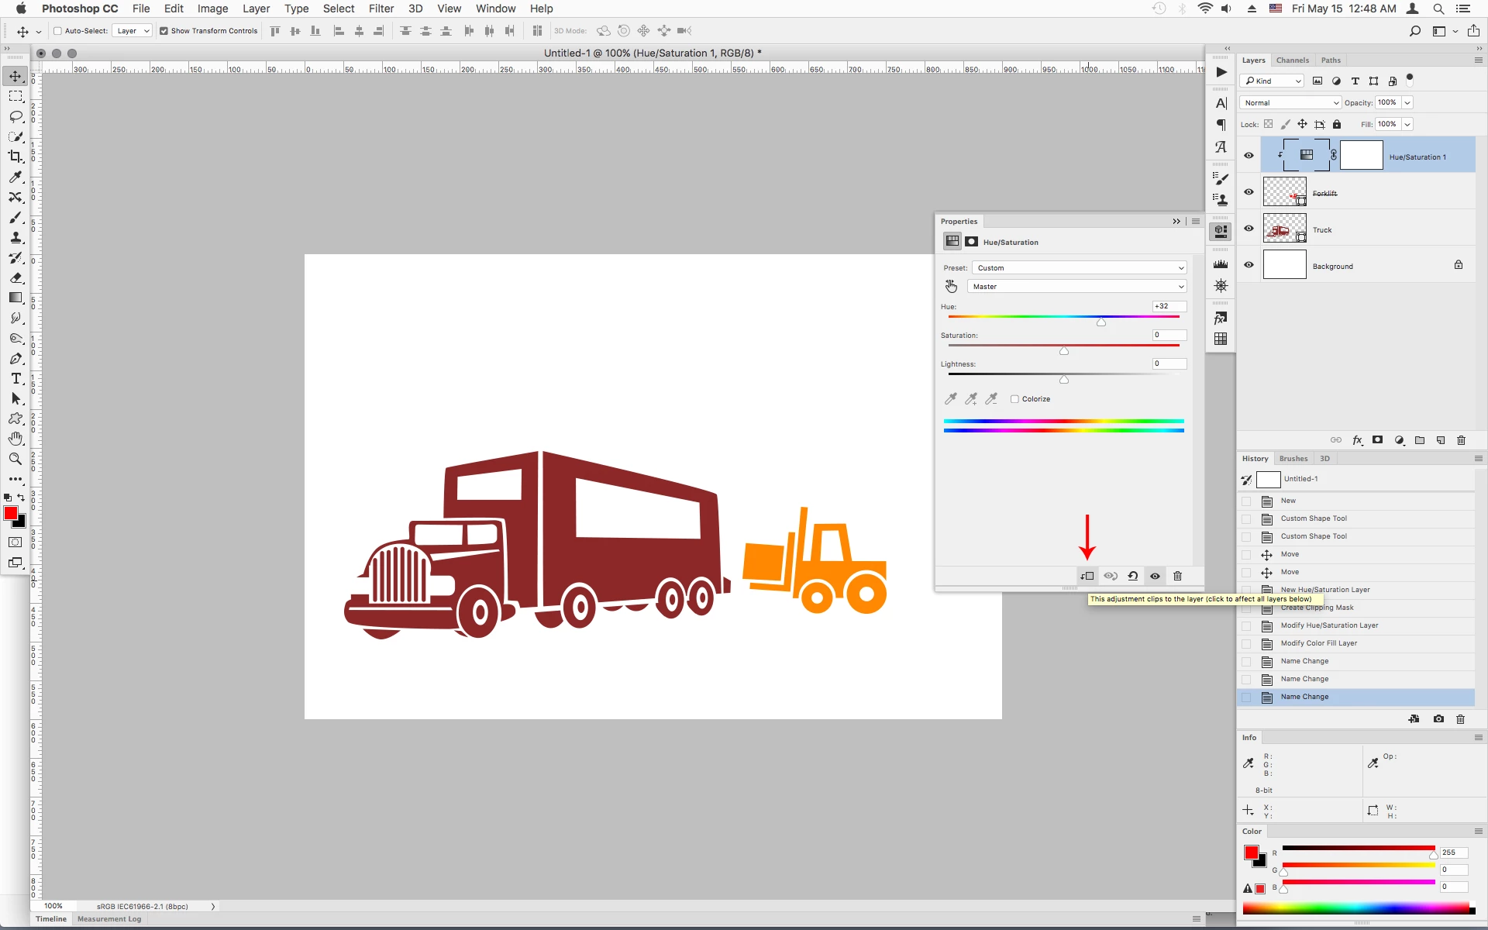The width and height of the screenshot is (1488, 930).
Task: Select the Zoom tool
Action: 15,459
